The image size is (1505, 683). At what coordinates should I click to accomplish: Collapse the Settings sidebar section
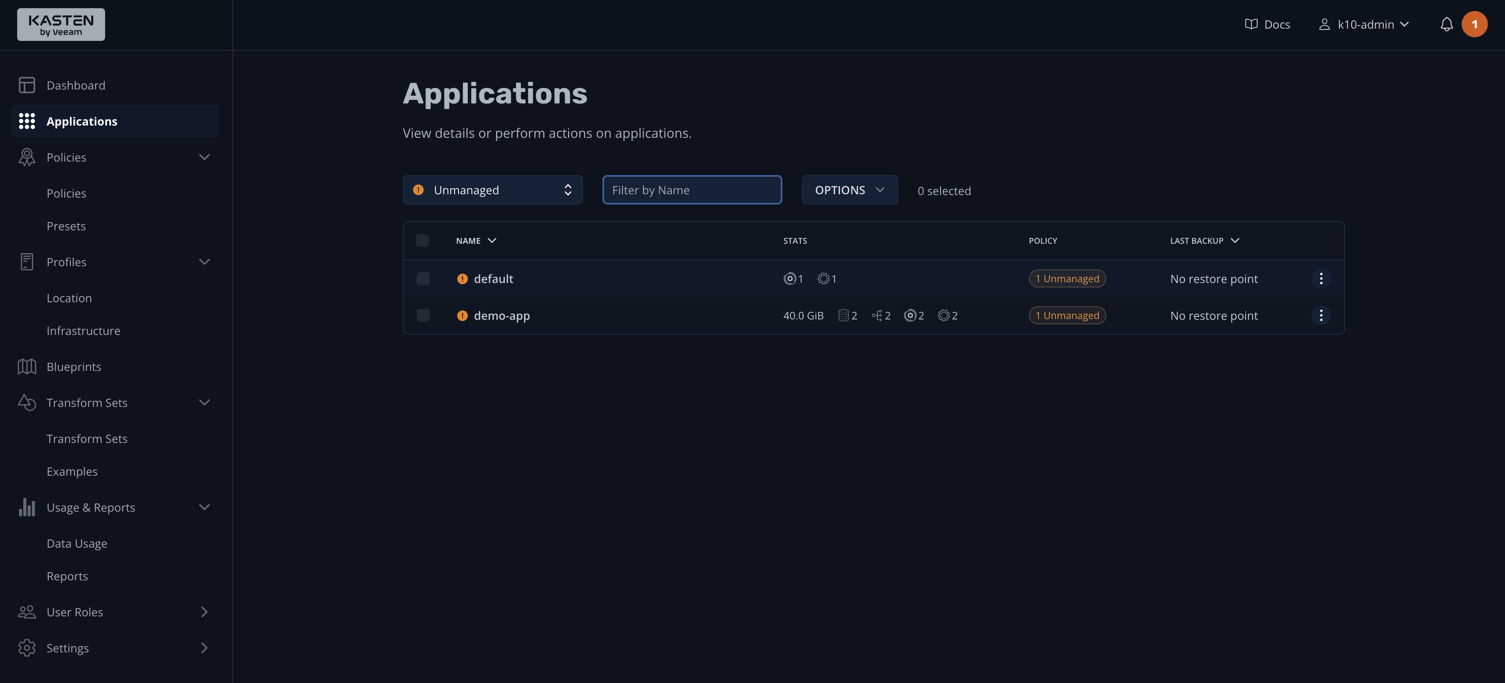tap(204, 647)
